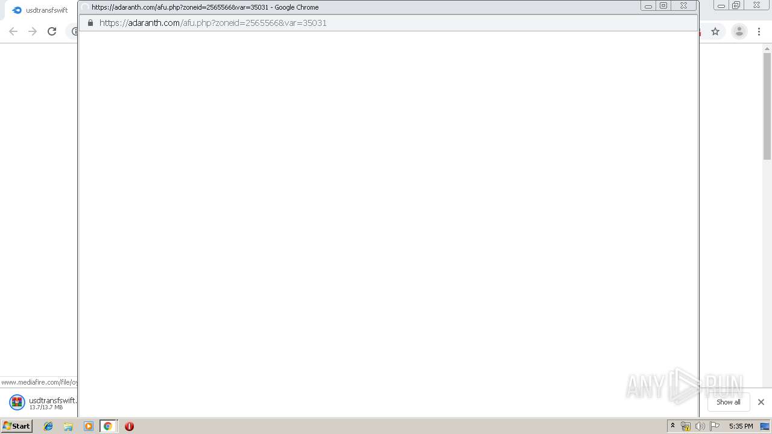The image size is (772, 434).
Task: Go forward in background Chrome window
Action: click(x=33, y=31)
